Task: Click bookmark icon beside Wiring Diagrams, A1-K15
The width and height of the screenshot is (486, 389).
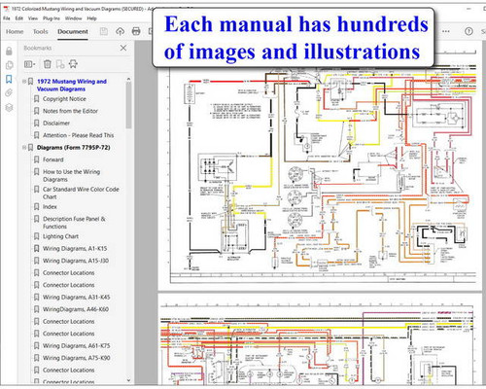Action: pyautogui.click(x=37, y=249)
